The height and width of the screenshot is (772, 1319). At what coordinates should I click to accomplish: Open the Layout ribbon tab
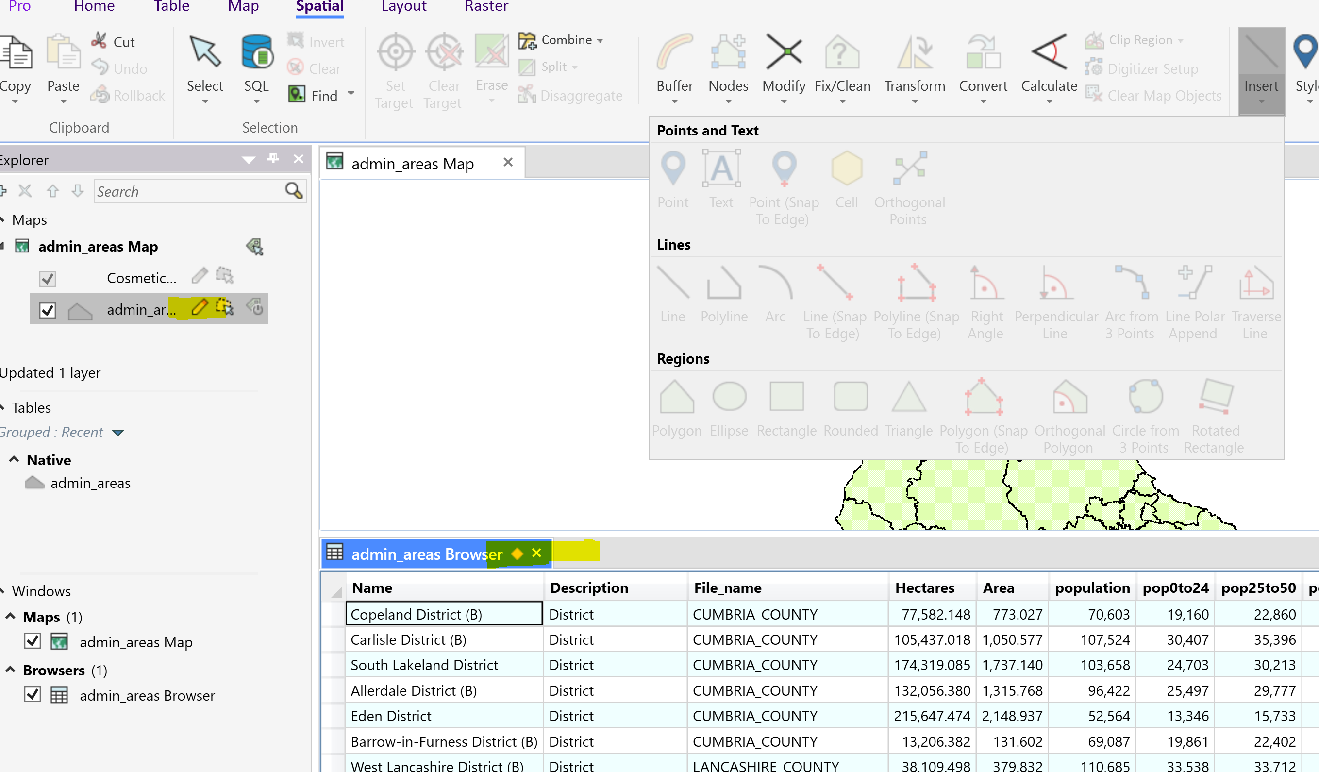pyautogui.click(x=403, y=7)
